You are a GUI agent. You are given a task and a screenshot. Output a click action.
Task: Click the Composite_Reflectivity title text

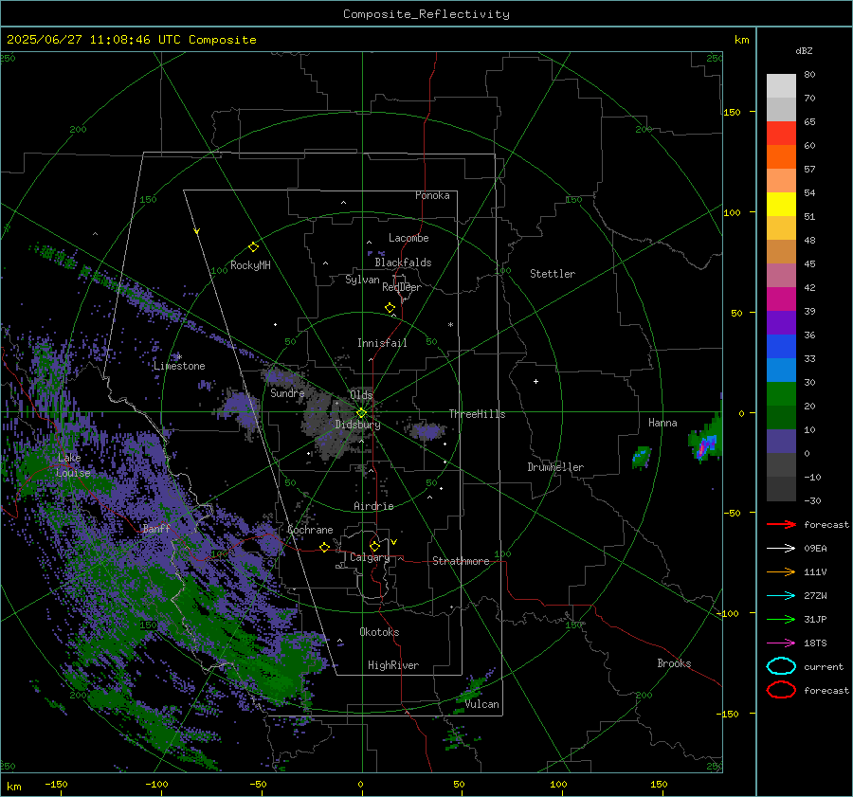(x=426, y=14)
